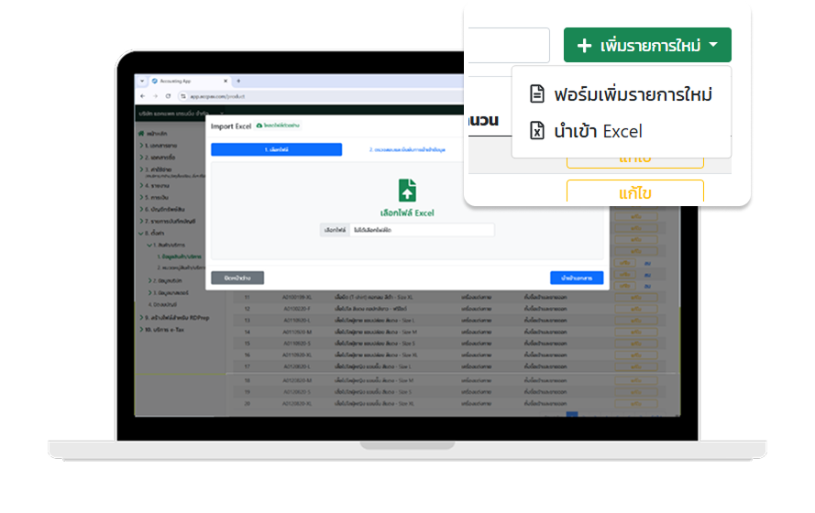Click the file name field showing no file chosen
815x513 pixels.
(422, 230)
